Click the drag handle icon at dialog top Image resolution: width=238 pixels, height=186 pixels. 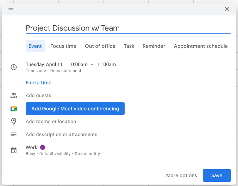[x=11, y=9]
